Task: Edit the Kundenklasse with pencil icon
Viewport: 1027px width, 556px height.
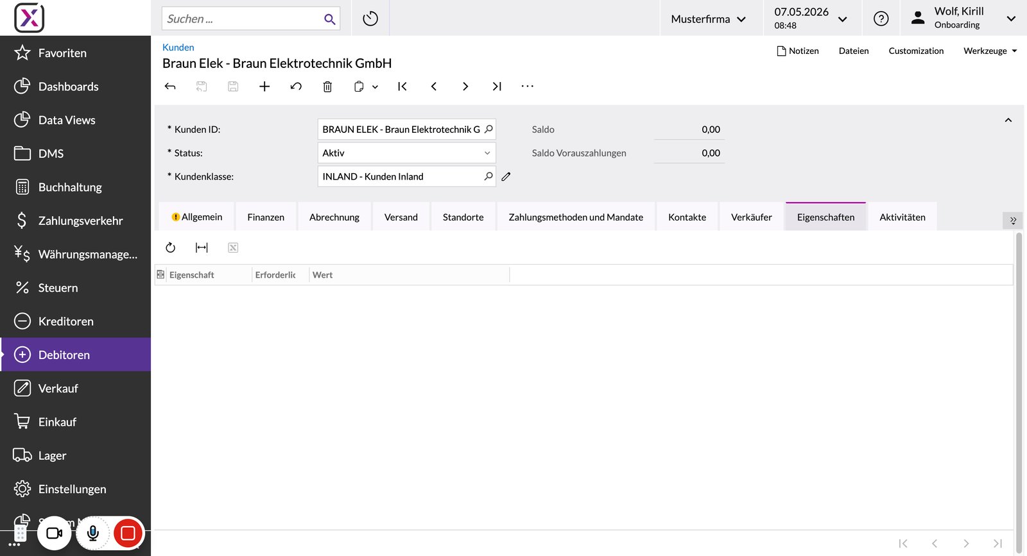Action: (x=506, y=176)
